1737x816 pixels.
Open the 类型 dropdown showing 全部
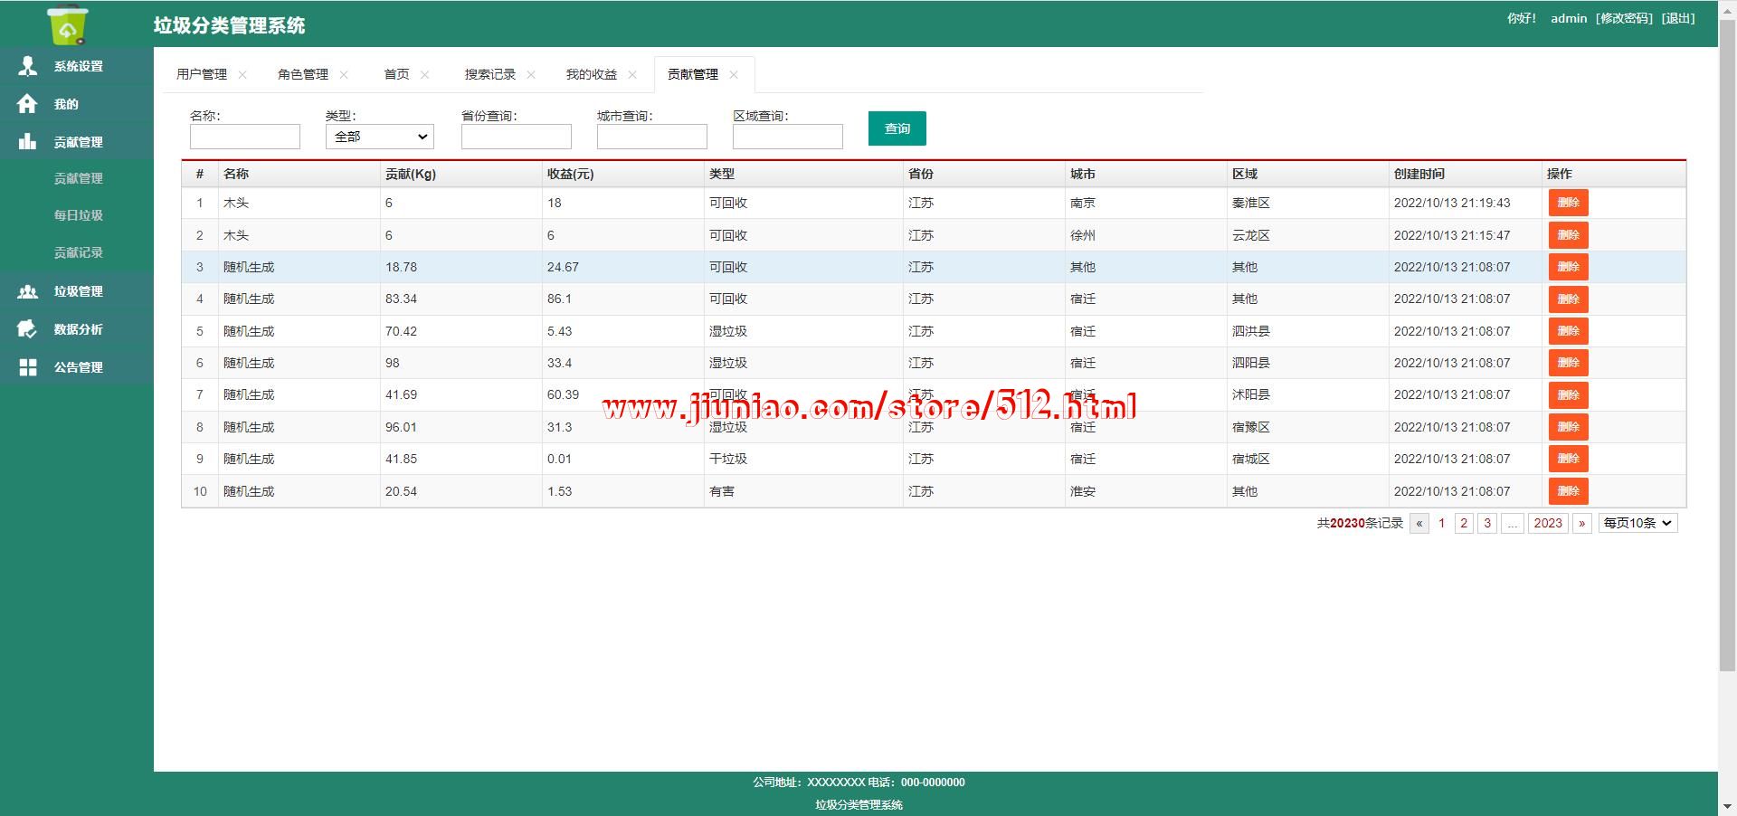pyautogui.click(x=379, y=137)
